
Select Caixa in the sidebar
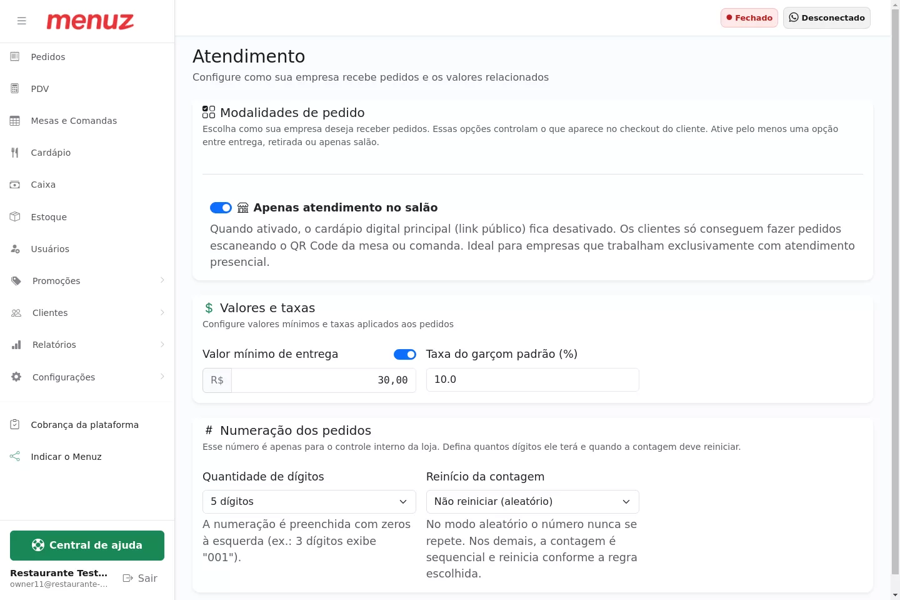point(87,185)
